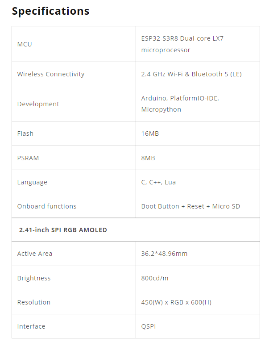Screen dimensions: 265x342
Task: Select the Wireless Connectivity row label
Action: coord(51,74)
